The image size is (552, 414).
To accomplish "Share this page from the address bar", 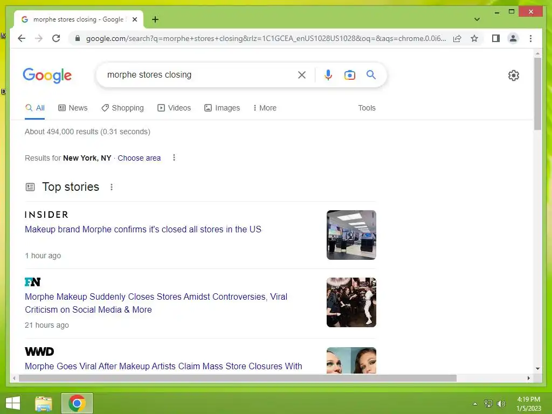I will coord(457,38).
